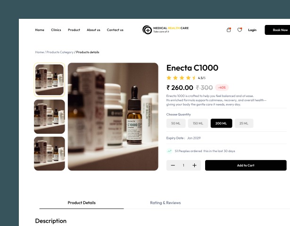
Task: Open the shopping cart icon
Action: [x=229, y=30]
